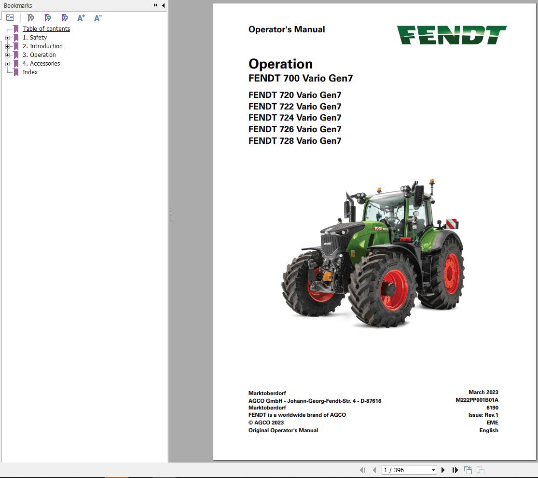This screenshot has width=538, height=478.
Task: Click the tractor image on the cover
Action: (373, 253)
